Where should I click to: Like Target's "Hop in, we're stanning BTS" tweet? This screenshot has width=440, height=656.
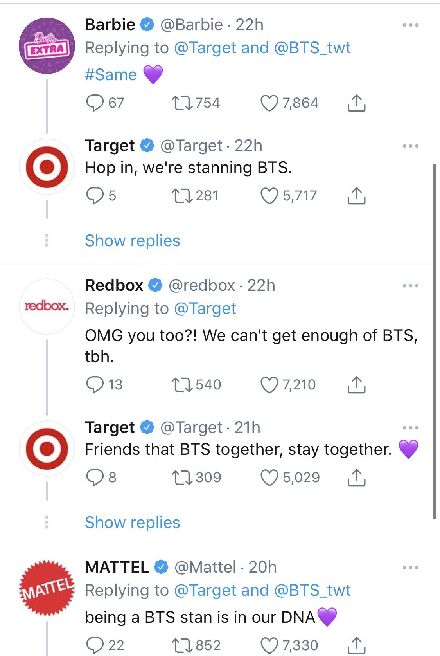269,196
